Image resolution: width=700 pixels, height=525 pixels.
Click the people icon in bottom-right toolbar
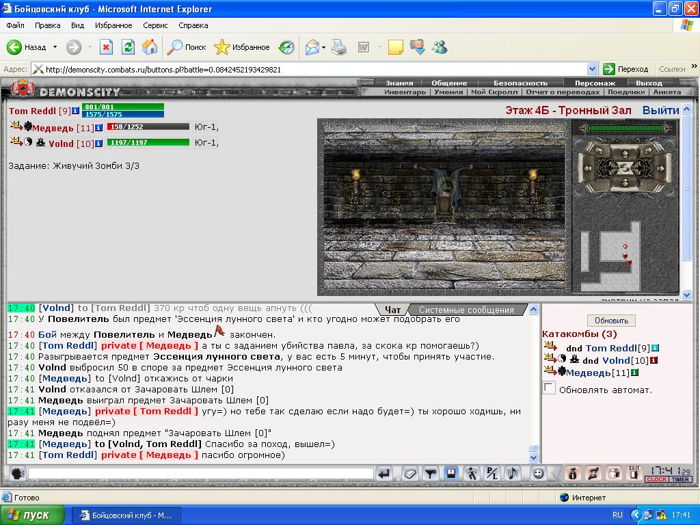pyautogui.click(x=614, y=474)
